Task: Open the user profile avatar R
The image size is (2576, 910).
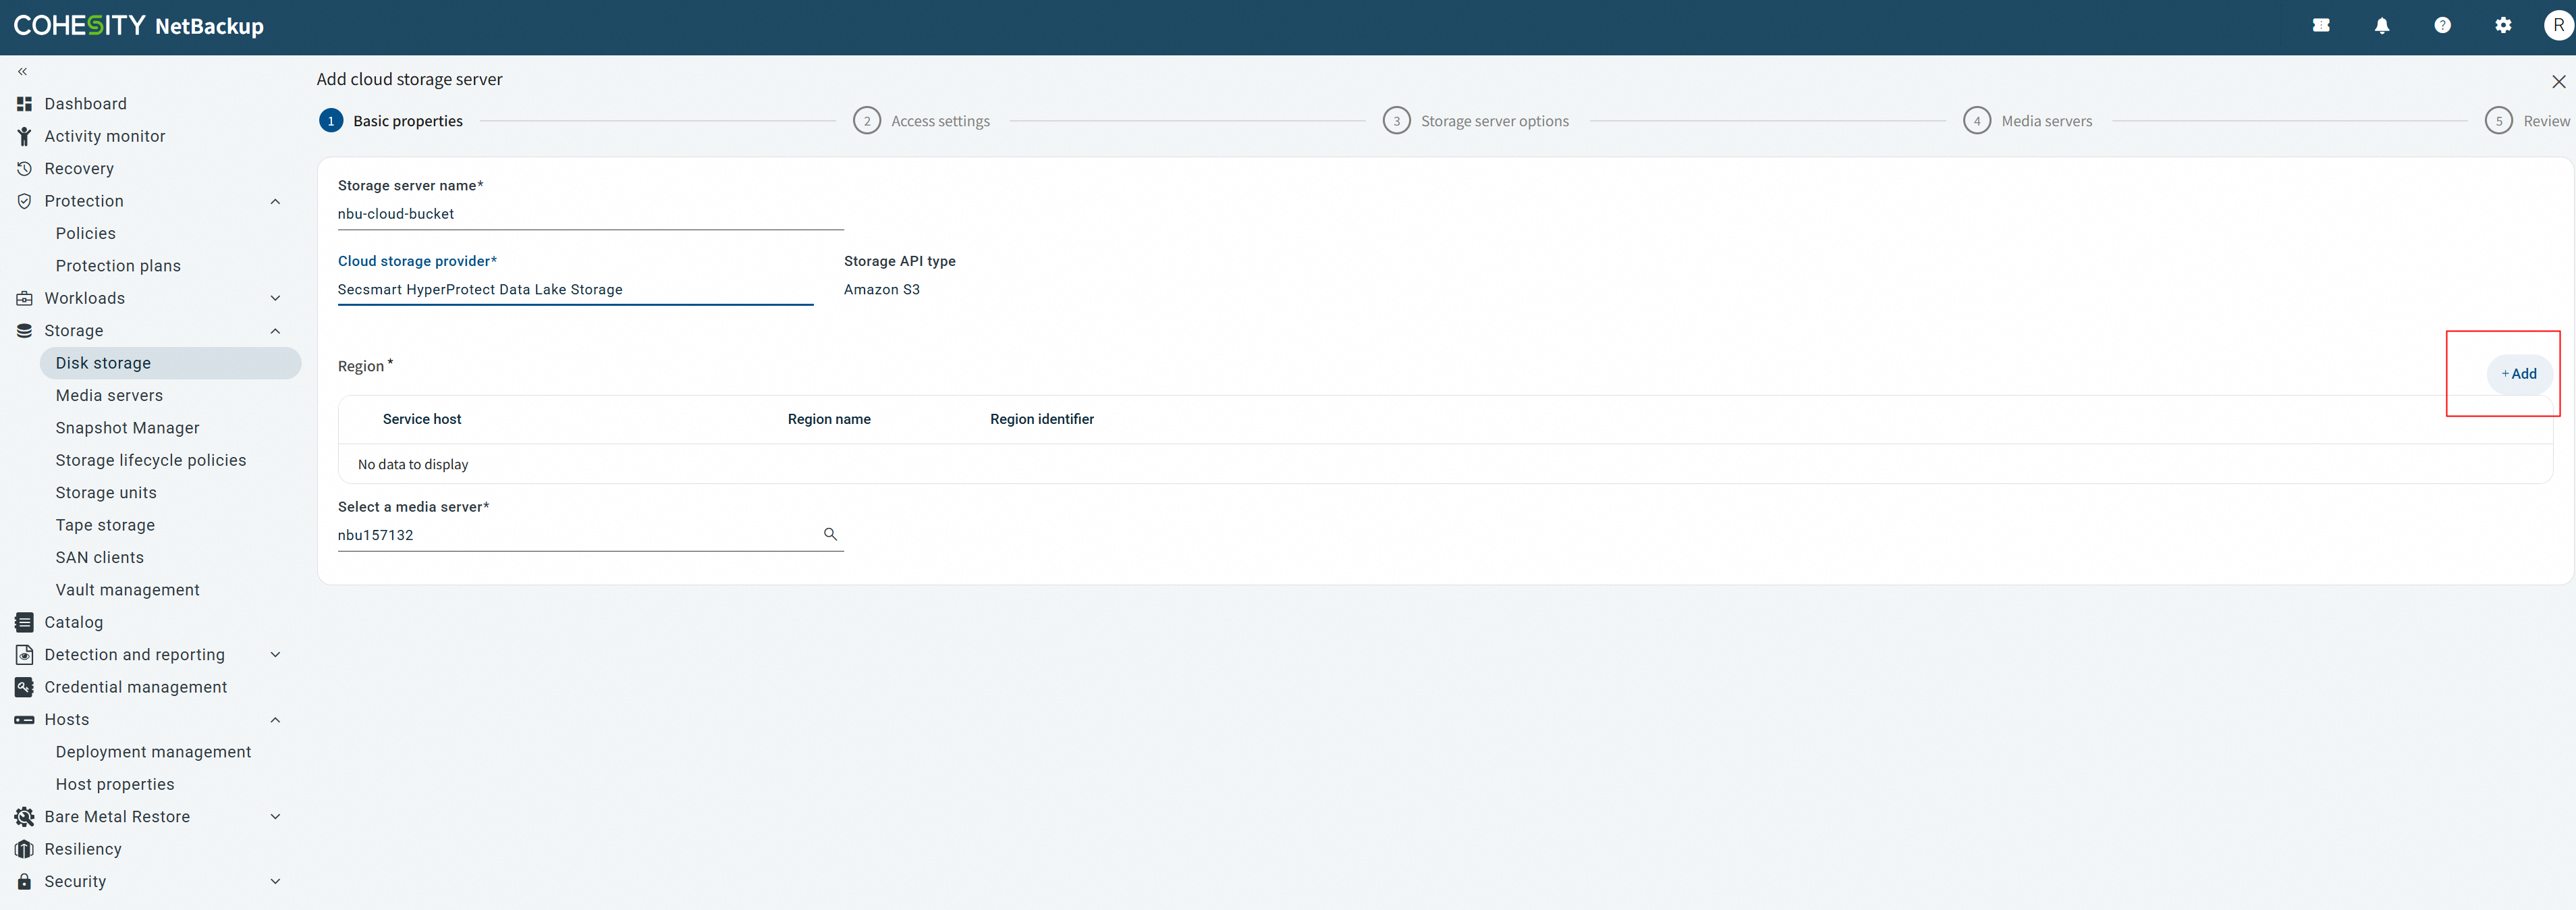Action: pos(2558,26)
